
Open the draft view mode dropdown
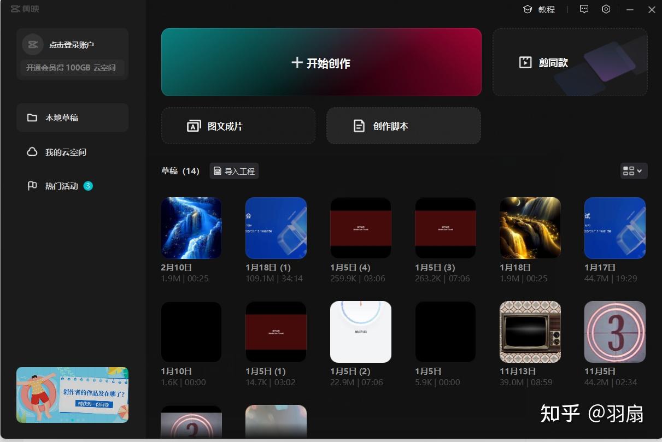click(x=634, y=171)
